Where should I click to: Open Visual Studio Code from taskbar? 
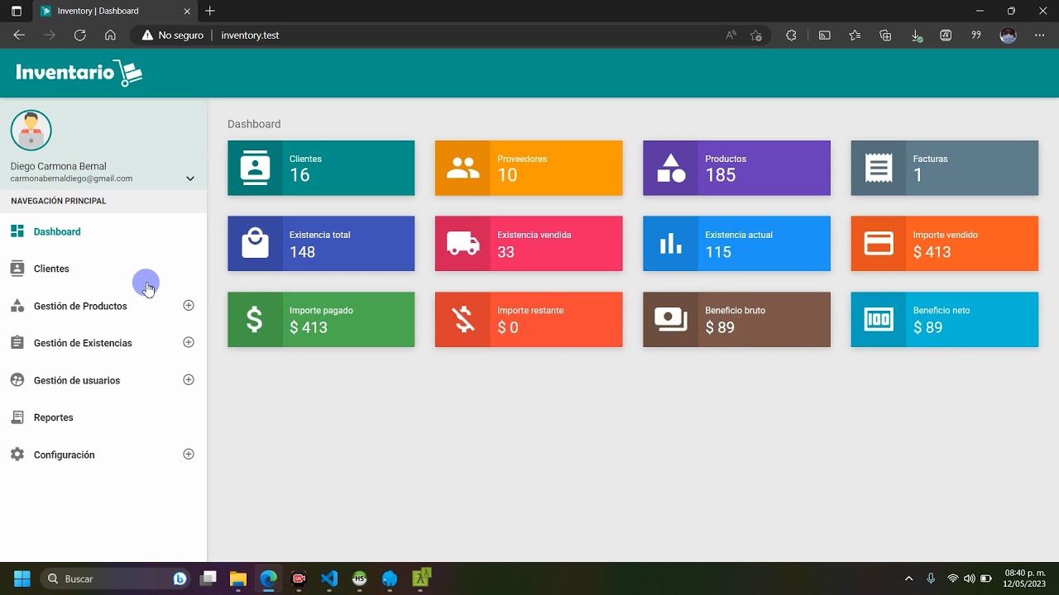(329, 578)
